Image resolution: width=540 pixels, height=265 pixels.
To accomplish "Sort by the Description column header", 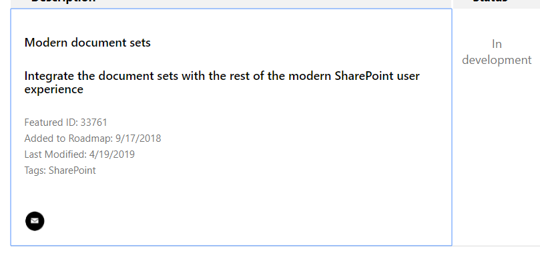I will click(x=63, y=1).
